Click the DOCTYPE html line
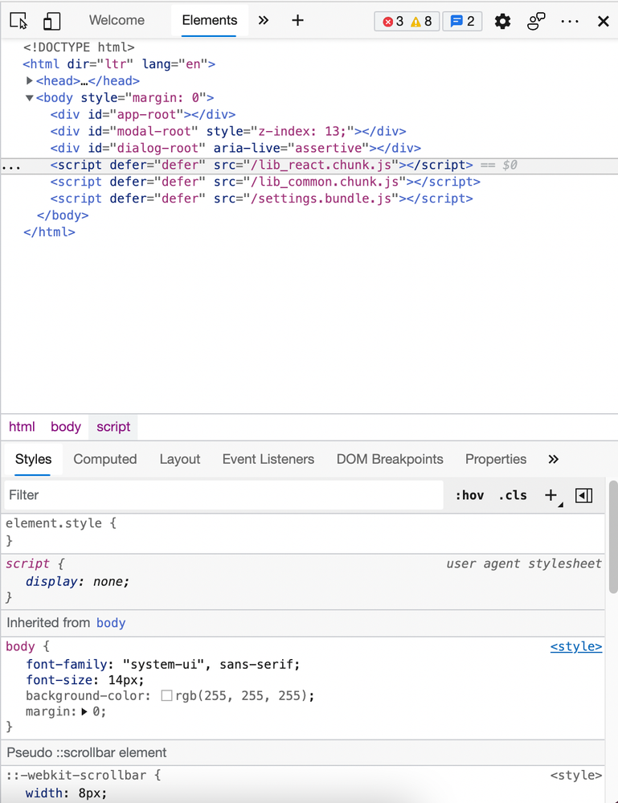The height and width of the screenshot is (803, 618). pos(79,47)
